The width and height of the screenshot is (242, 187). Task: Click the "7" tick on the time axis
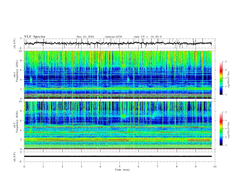click(158, 167)
